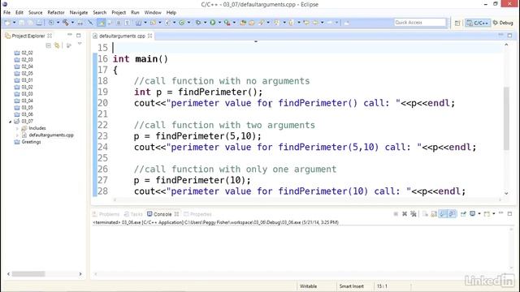520x292 pixels.
Task: Maximize the Console view
Action: click(509, 213)
